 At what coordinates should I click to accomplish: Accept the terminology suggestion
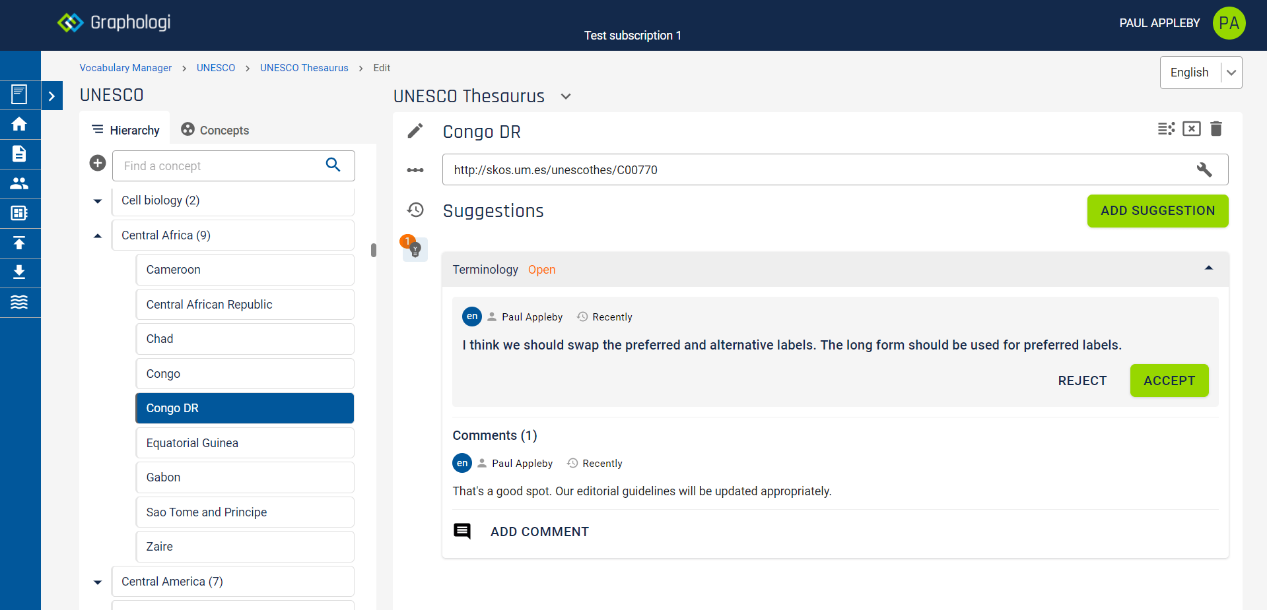pyautogui.click(x=1169, y=381)
